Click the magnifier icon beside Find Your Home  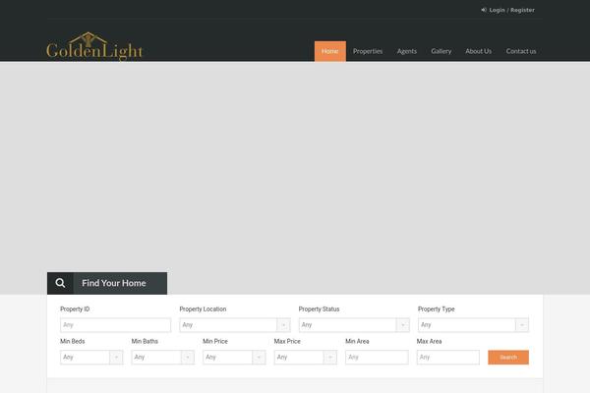pyautogui.click(x=60, y=283)
